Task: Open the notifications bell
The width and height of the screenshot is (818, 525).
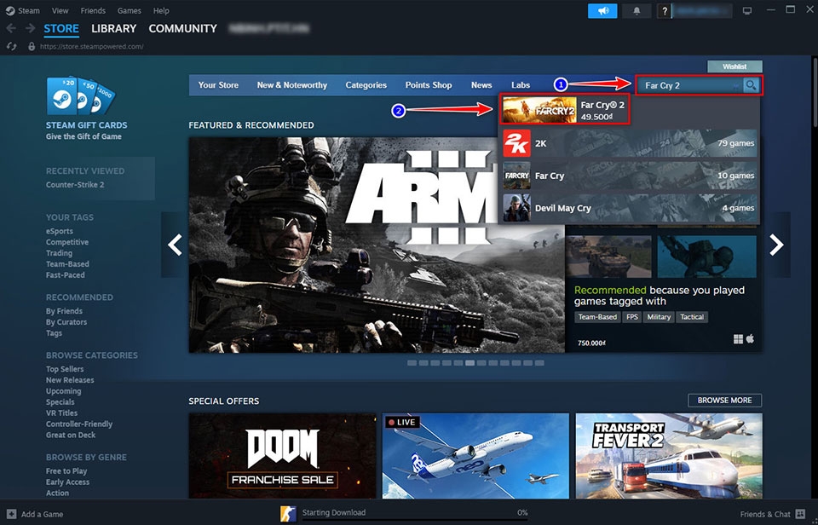Action: pos(637,11)
